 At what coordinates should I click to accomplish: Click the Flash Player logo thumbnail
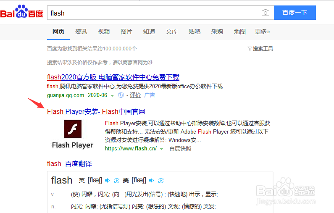tap(73, 129)
